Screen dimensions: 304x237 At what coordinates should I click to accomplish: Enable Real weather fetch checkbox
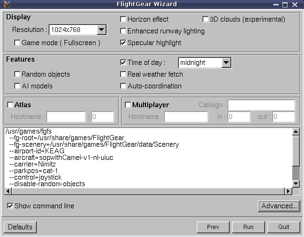pos(123,74)
